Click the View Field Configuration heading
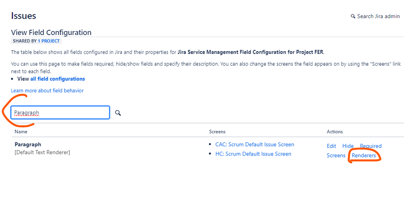Screen dimensions: 412x219 coord(51,33)
